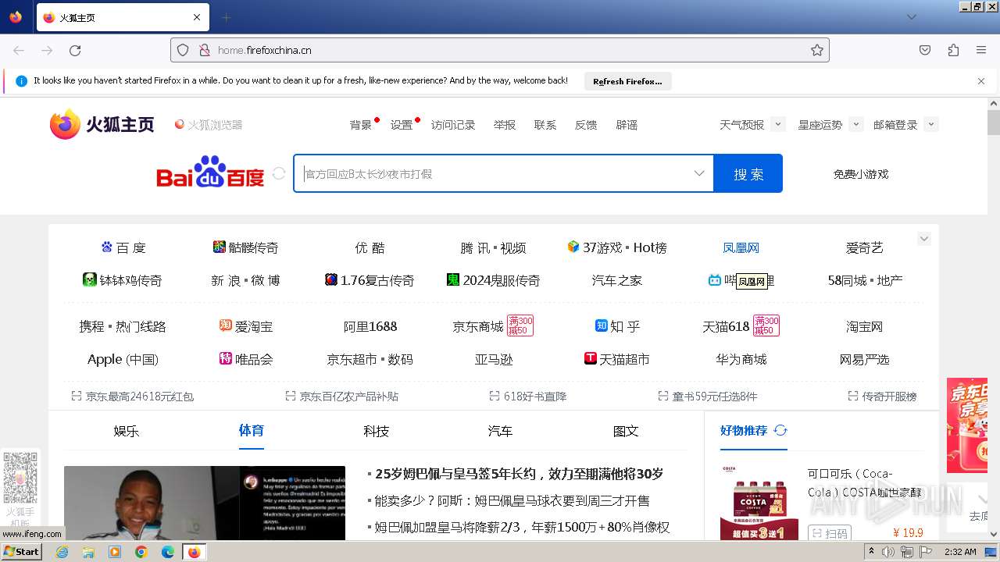Select the 娱乐 news tab
Screen dimensions: 1000x562
pyautogui.click(x=127, y=431)
